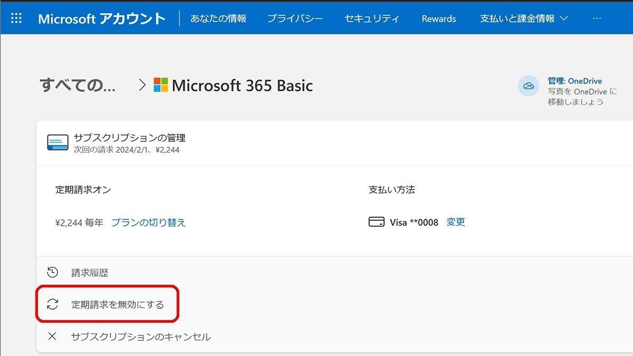Click the cancel X icon

pos(52,336)
